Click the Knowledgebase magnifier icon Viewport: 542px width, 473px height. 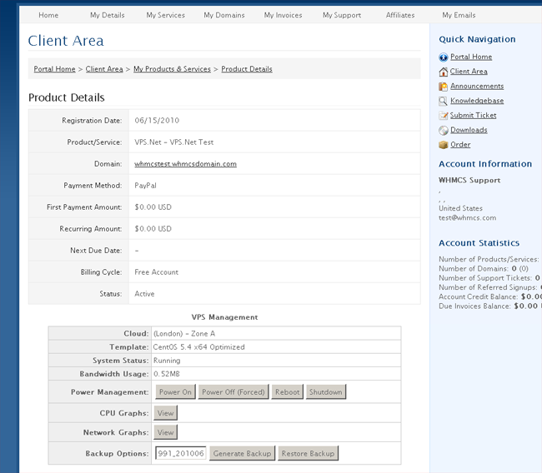coord(443,101)
